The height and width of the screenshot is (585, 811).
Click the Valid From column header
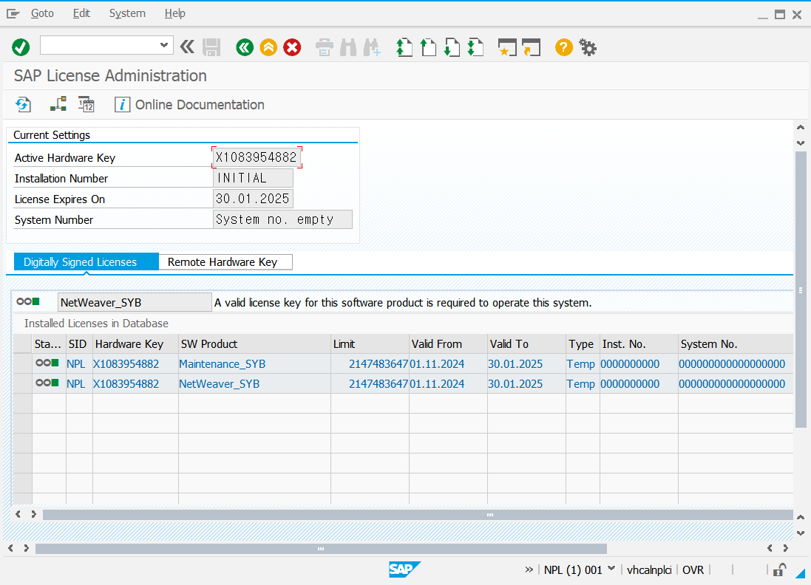tap(448, 343)
